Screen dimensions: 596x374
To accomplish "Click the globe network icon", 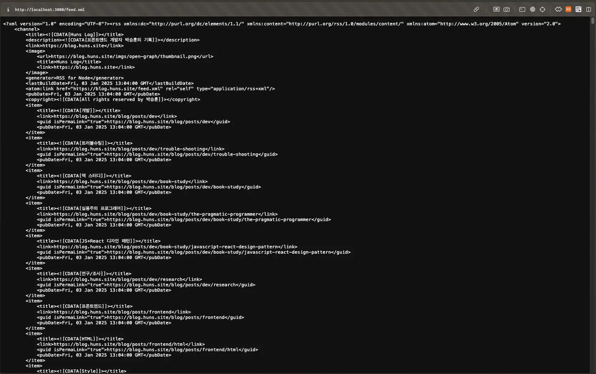I will coord(532,9).
